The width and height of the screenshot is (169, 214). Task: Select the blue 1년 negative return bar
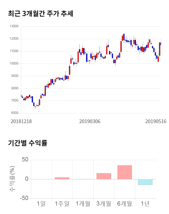[145, 182]
